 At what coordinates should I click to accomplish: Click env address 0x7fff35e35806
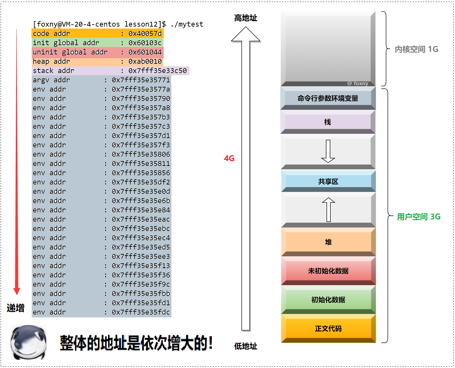click(141, 154)
